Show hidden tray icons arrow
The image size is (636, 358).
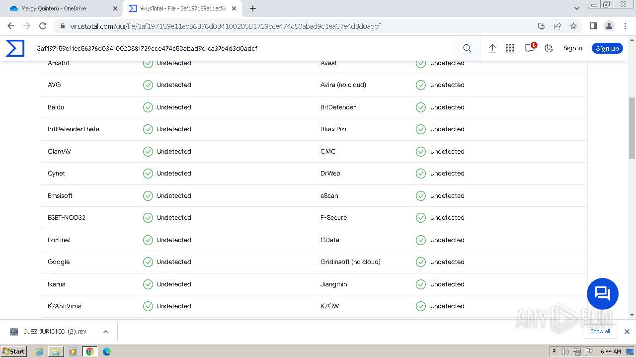tap(554, 352)
